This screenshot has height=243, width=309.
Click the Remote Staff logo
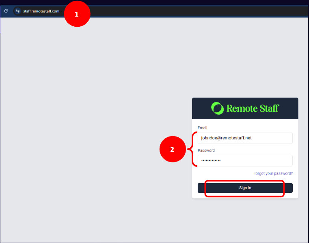(245, 108)
